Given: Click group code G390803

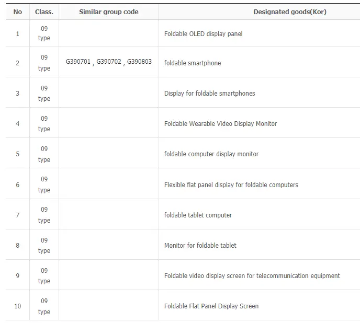Looking at the screenshot, I should pyautogui.click(x=139, y=62).
